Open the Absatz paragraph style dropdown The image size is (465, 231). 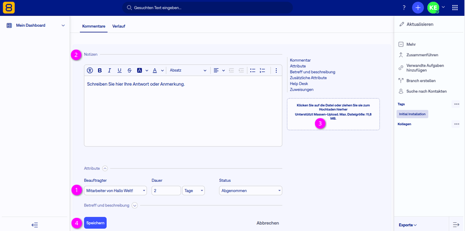[188, 70]
